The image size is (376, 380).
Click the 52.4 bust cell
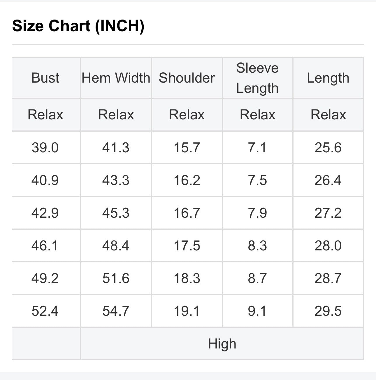(45, 311)
